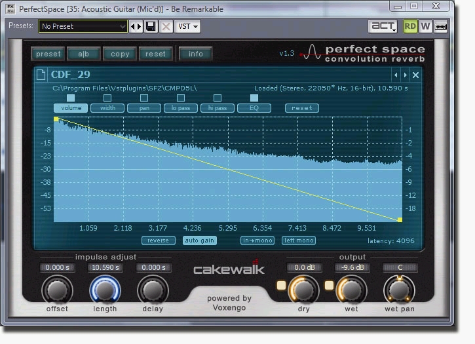Click the envelope reset button
475x344 pixels.
click(x=302, y=108)
